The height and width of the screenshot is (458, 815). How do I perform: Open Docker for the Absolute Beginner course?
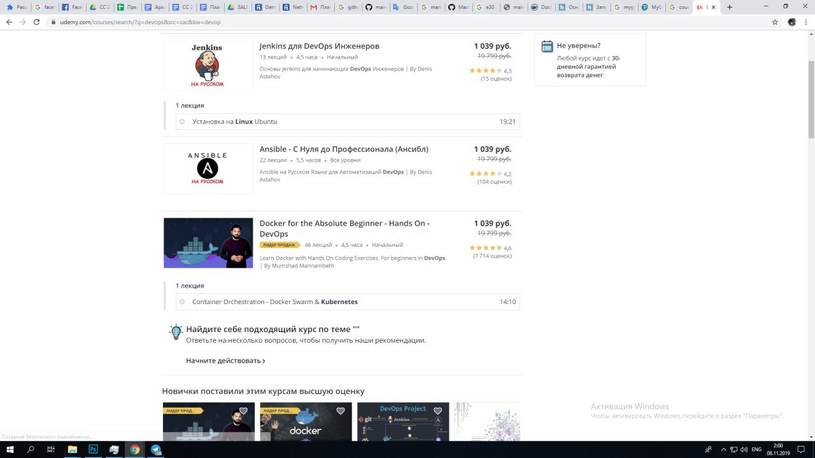pyautogui.click(x=344, y=228)
